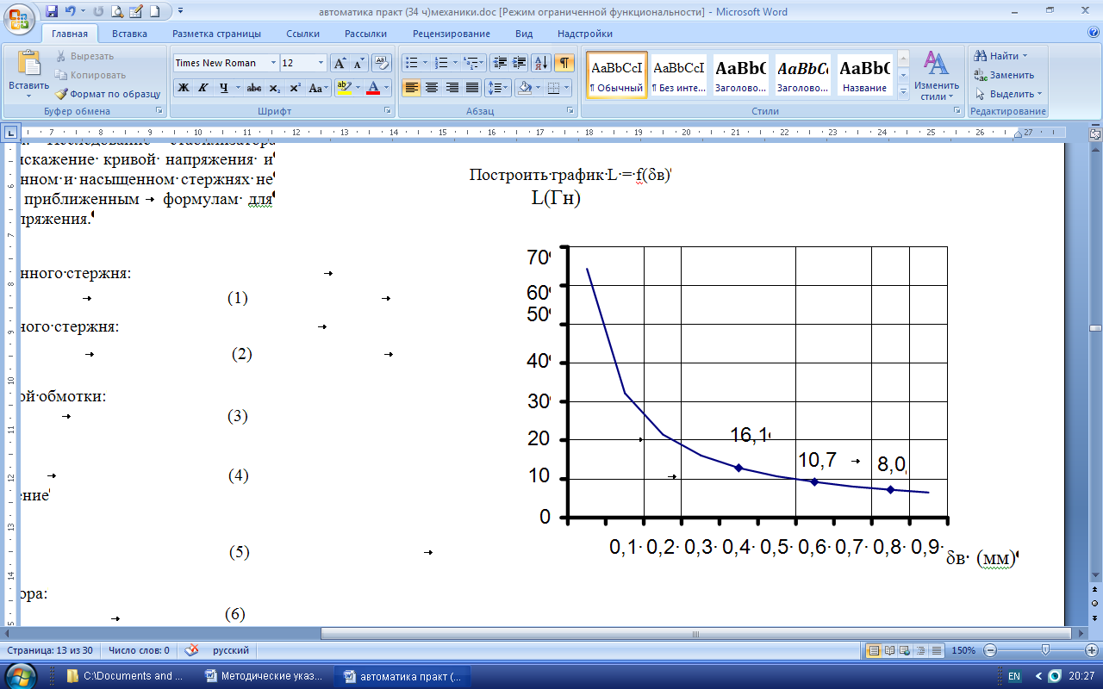Paste clipboard with the Вставить icon

tap(28, 64)
